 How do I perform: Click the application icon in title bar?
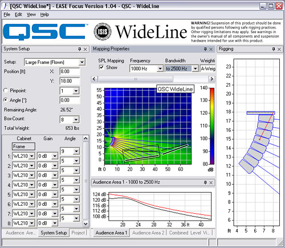tap(6, 6)
